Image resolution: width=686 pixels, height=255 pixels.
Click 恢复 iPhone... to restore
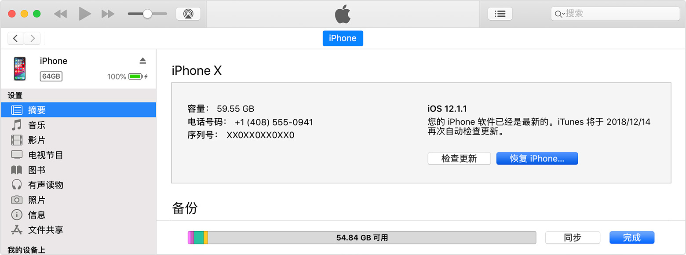click(x=537, y=159)
